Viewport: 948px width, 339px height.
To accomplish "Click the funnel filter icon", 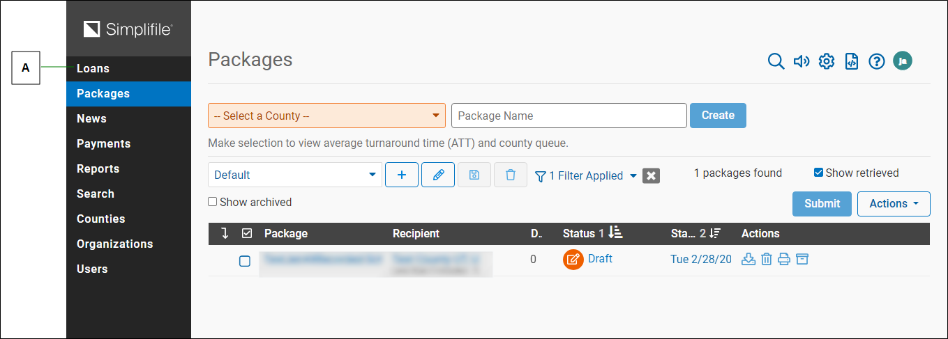I will [x=540, y=176].
